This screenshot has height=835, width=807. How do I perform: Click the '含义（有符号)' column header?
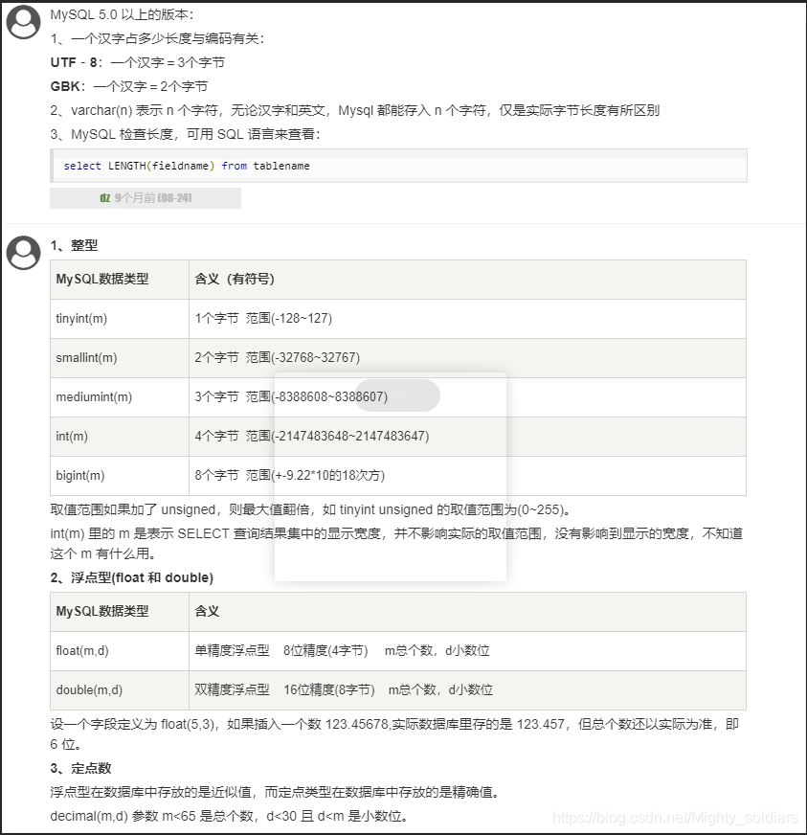pyautogui.click(x=467, y=280)
